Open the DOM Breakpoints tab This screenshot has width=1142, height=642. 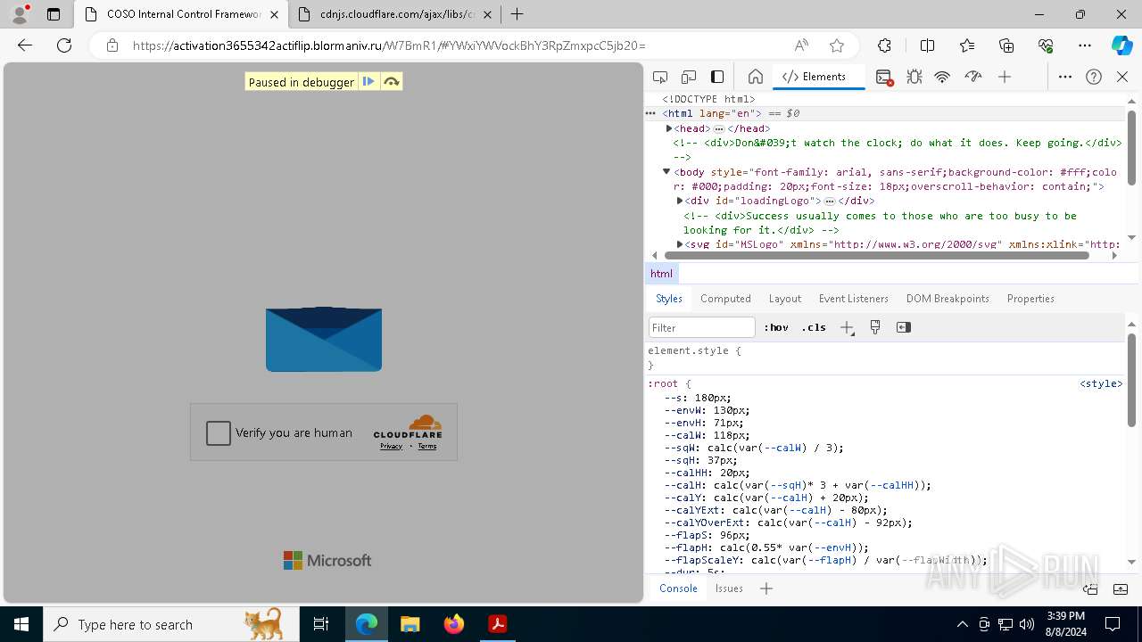pyautogui.click(x=948, y=299)
